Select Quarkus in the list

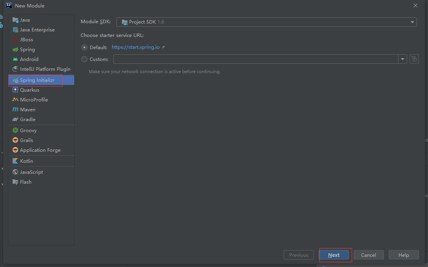click(41, 90)
